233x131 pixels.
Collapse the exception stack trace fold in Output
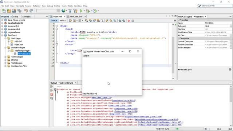coord(55,90)
